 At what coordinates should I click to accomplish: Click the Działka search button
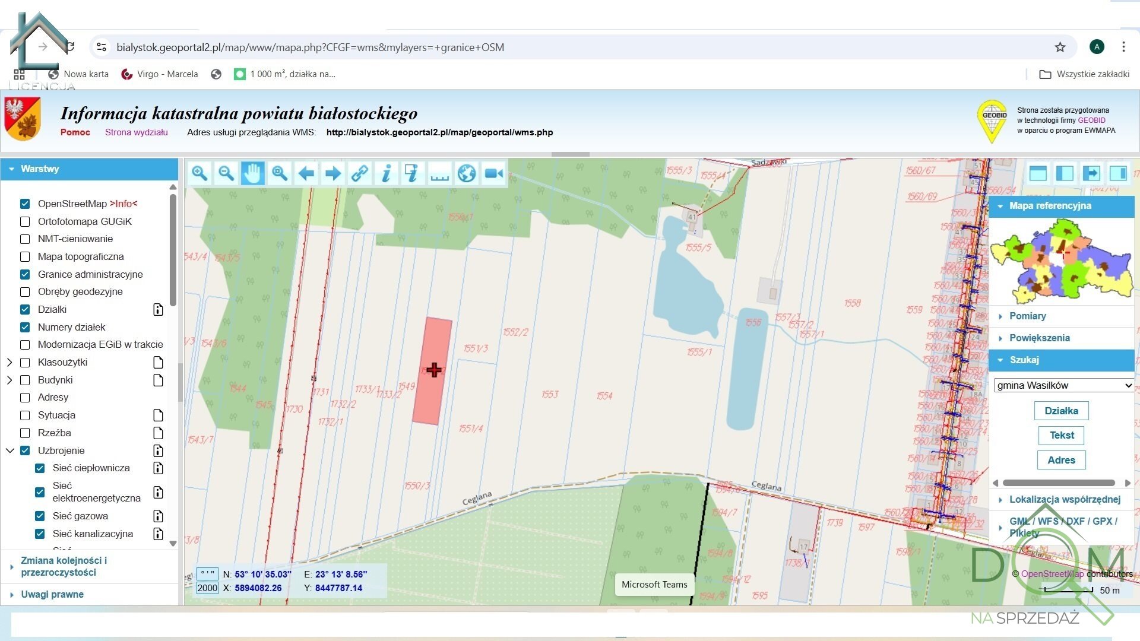1061,411
